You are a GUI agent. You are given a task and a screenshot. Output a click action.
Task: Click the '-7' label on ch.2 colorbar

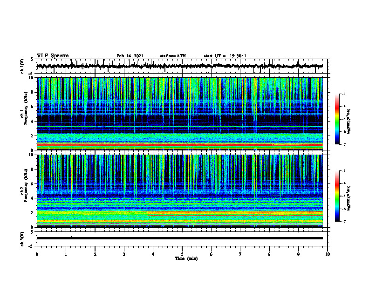coord(344,221)
